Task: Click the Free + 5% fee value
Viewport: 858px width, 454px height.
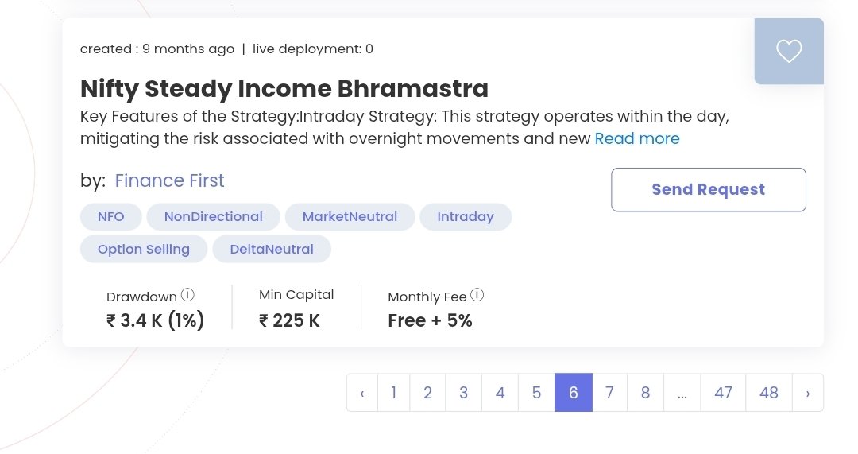Action: tap(430, 320)
